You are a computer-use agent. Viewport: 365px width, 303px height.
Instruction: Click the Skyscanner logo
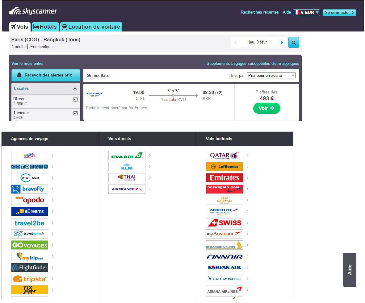pyautogui.click(x=33, y=11)
